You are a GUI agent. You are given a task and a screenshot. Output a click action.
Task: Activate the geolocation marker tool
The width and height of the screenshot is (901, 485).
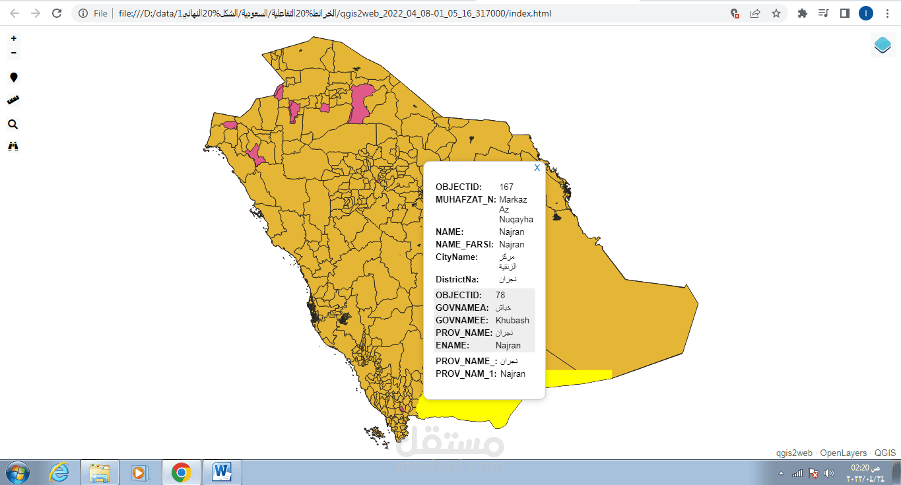[14, 78]
